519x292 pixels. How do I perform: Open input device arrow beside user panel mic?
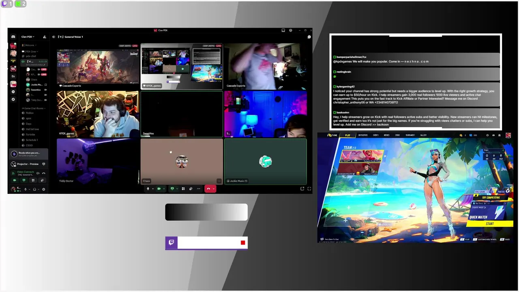(30, 189)
